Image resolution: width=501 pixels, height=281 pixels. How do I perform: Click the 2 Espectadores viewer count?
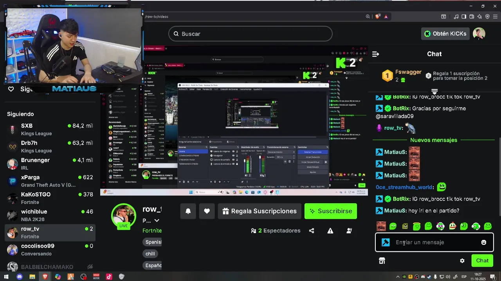click(x=276, y=231)
